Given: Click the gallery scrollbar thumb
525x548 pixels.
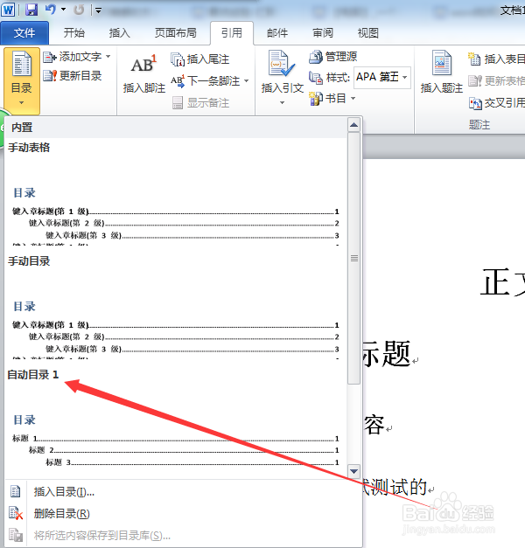Looking at the screenshot, I should point(354,258).
